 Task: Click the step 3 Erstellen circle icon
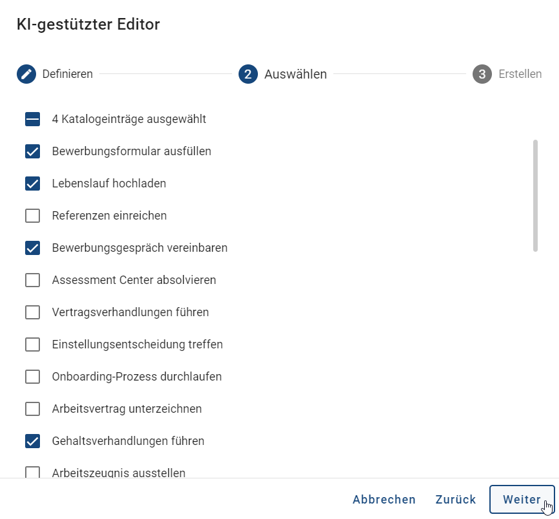click(x=482, y=74)
